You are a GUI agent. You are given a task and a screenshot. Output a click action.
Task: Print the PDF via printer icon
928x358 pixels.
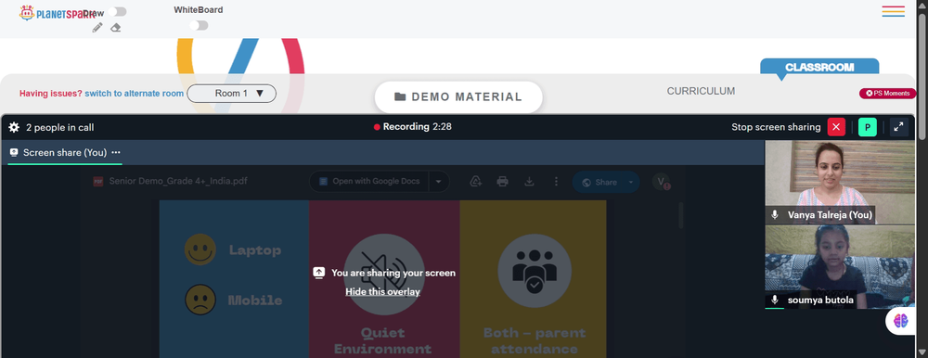[502, 182]
